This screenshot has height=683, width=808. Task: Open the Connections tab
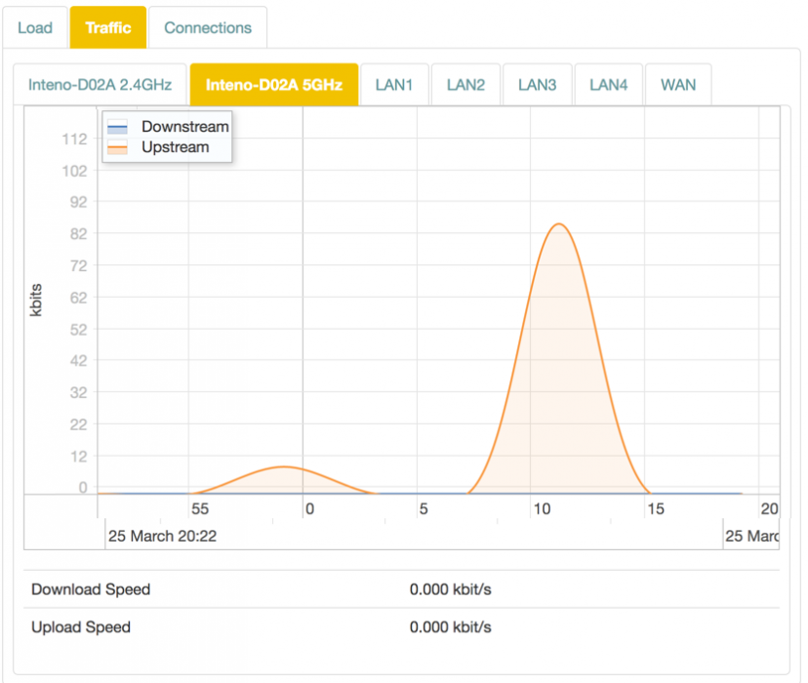tap(208, 27)
